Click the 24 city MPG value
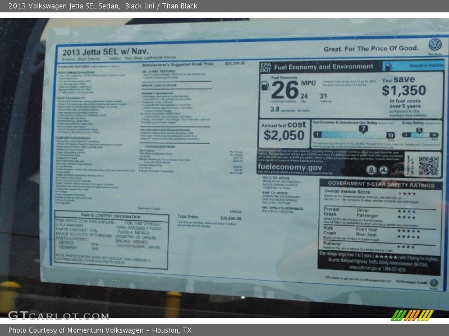The width and height of the screenshot is (449, 336). tap(304, 96)
